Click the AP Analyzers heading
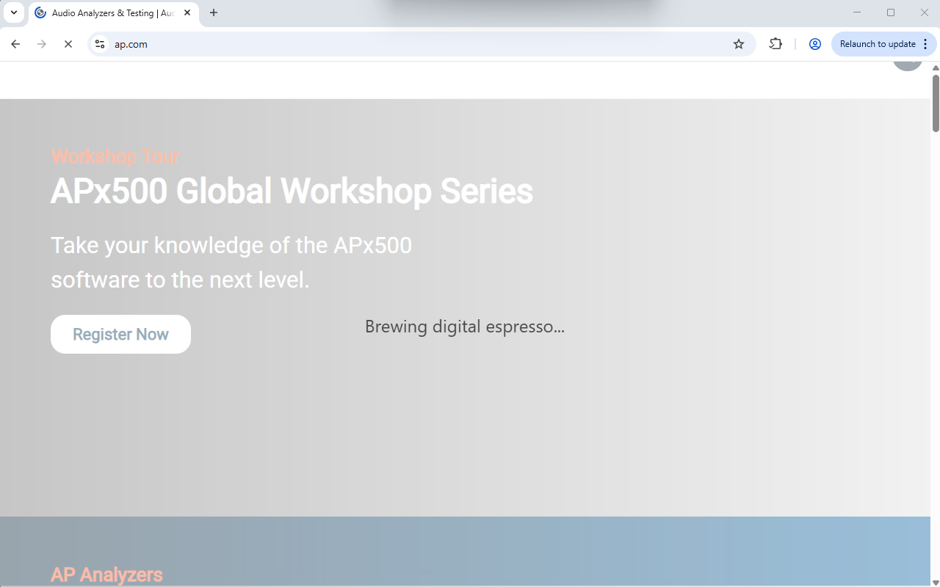Image resolution: width=940 pixels, height=587 pixels. pyautogui.click(x=106, y=575)
